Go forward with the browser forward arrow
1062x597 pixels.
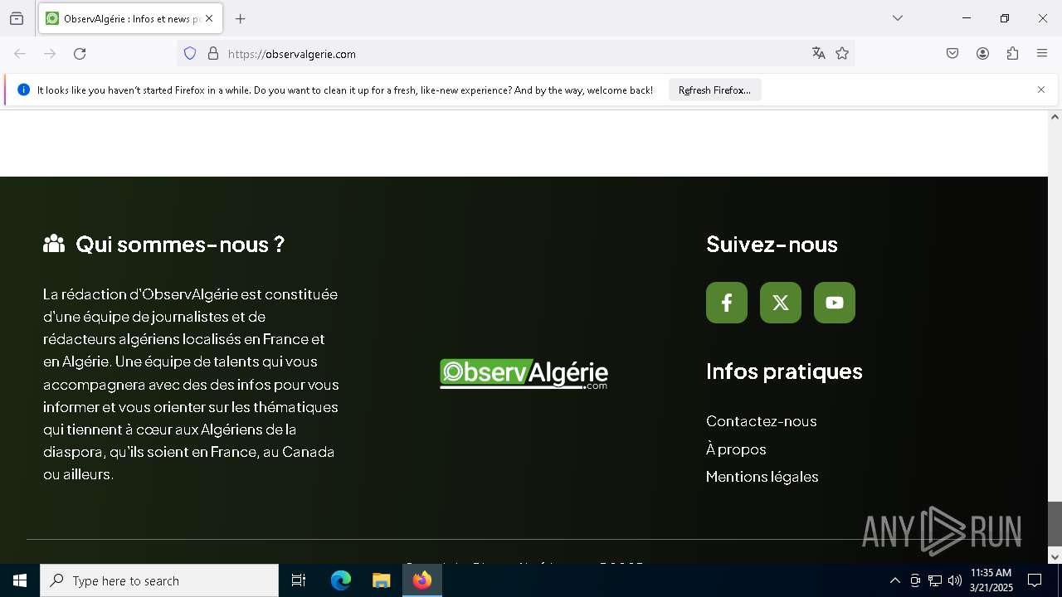point(50,54)
